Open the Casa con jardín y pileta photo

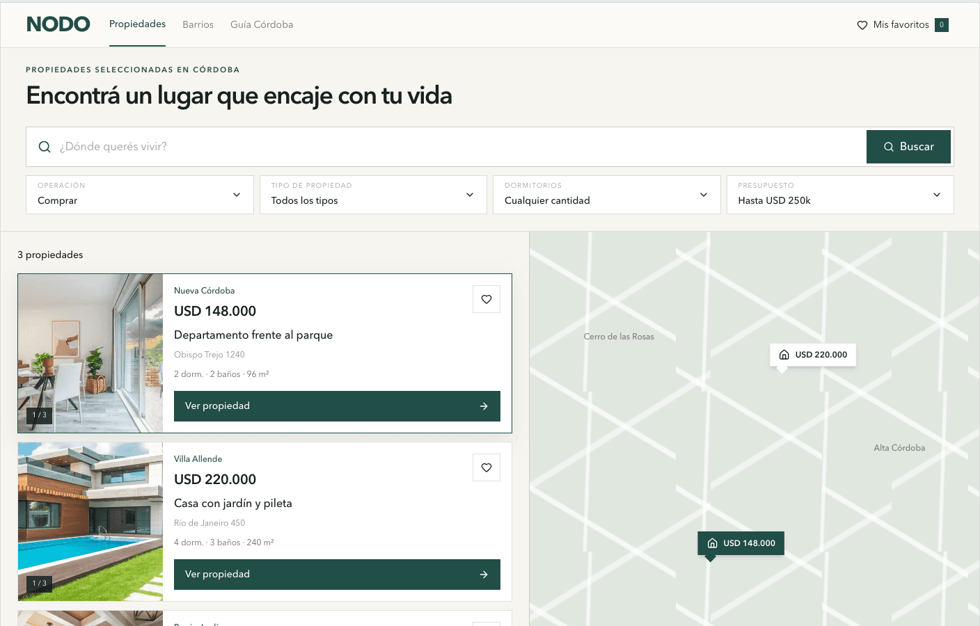coord(90,522)
